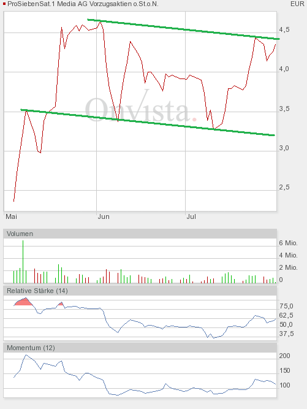This screenshot has height=409, width=307.
Task: Click the Relative Stärke (14) header
Action: point(140,291)
